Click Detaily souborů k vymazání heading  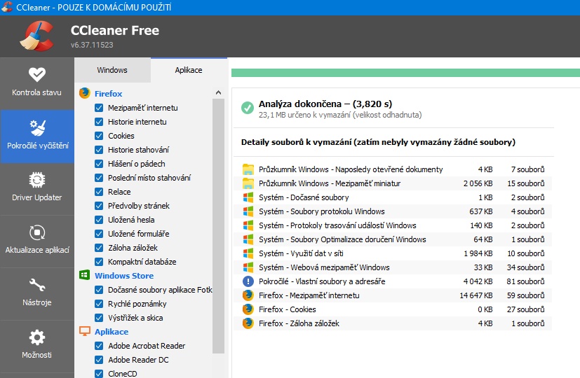pyautogui.click(x=378, y=142)
